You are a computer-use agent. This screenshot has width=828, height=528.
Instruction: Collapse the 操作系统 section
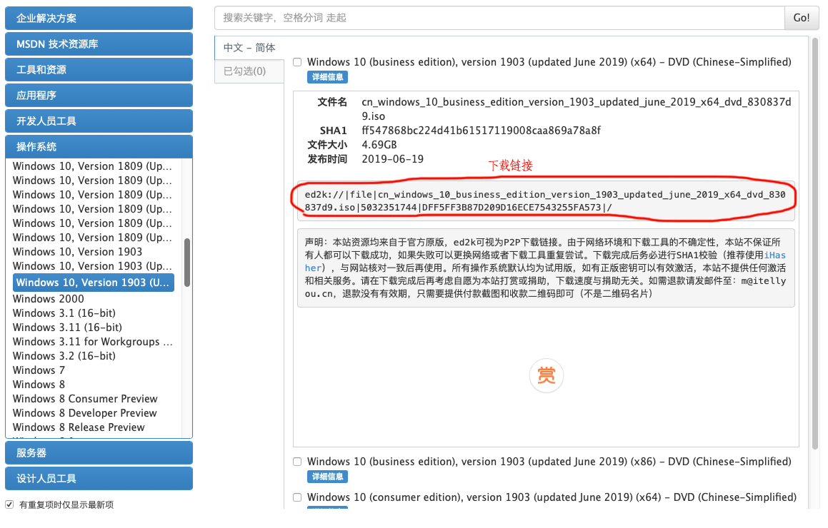(99, 147)
